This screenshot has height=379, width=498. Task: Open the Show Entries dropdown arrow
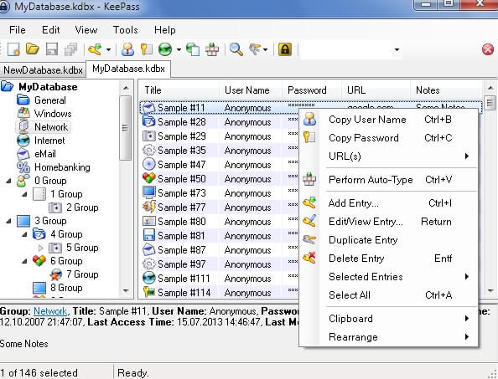pyautogui.click(x=265, y=49)
